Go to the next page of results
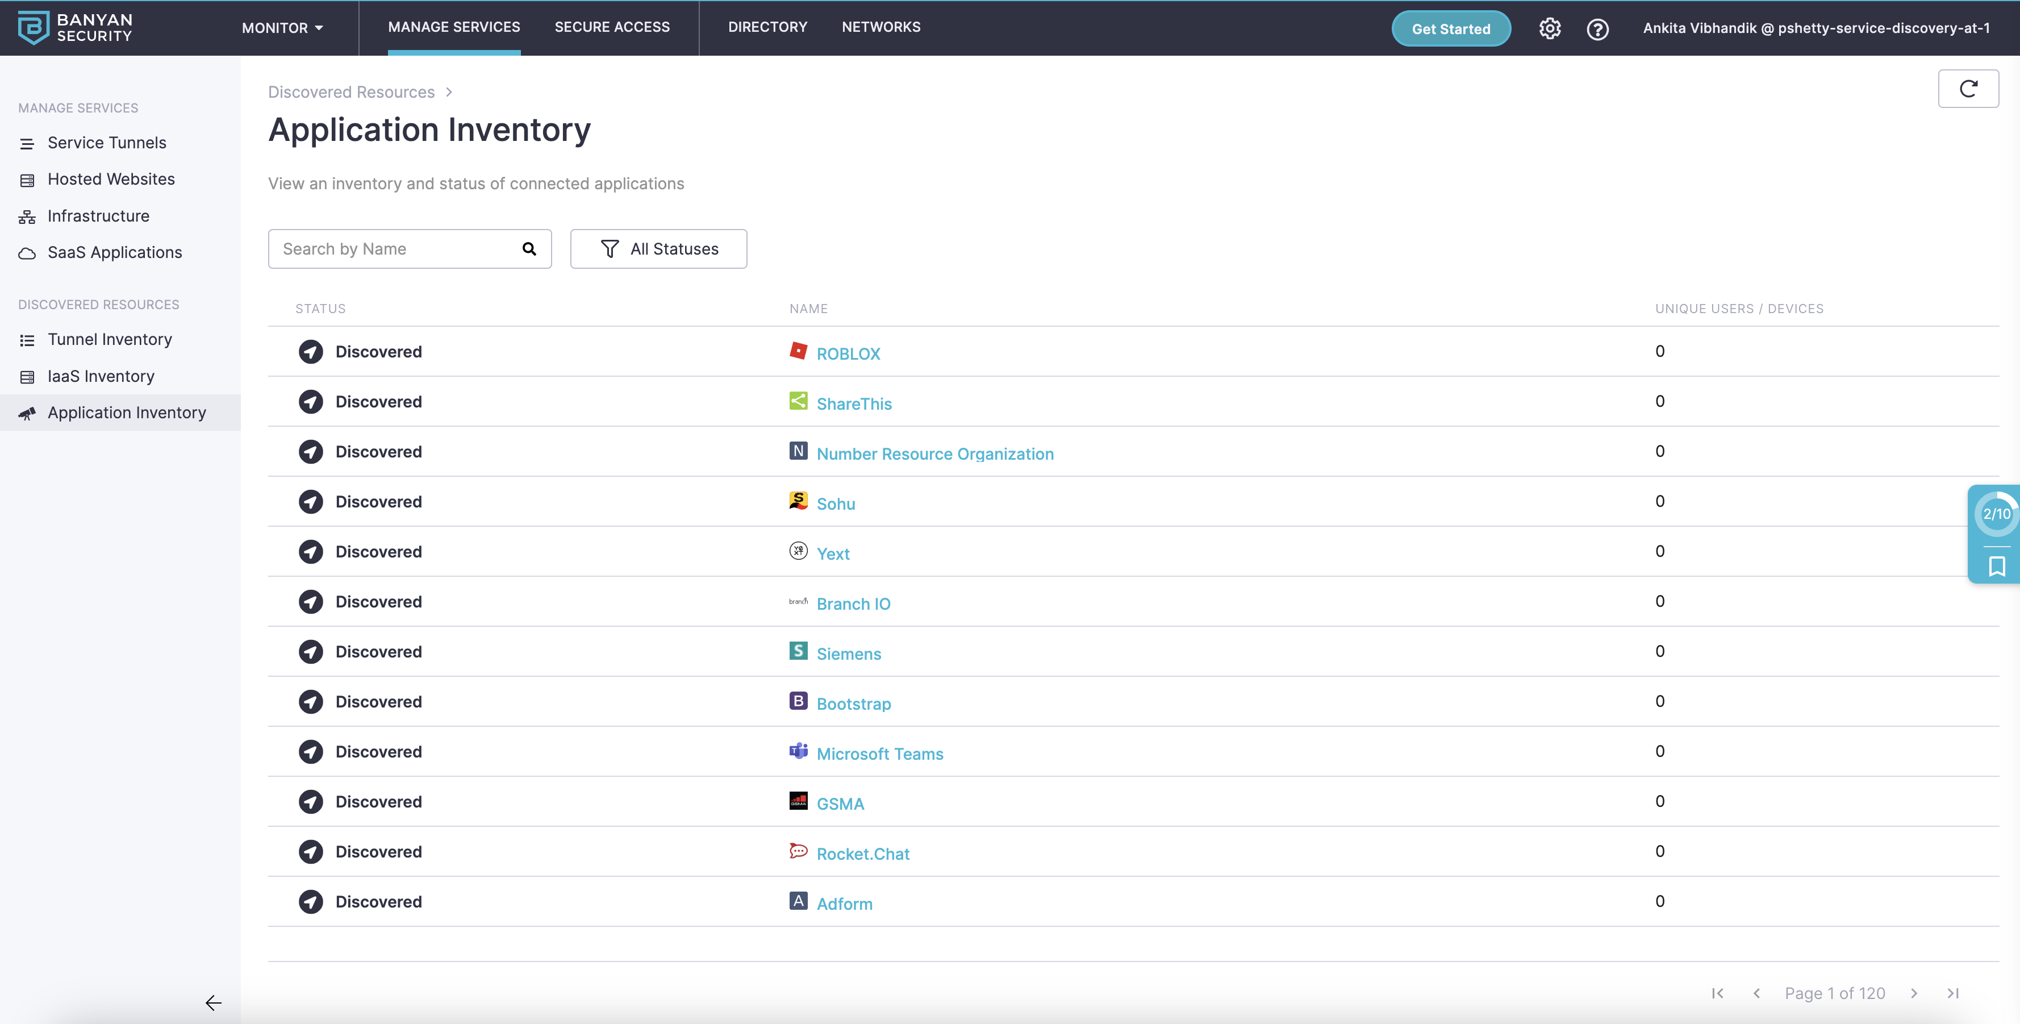Image resolution: width=2020 pixels, height=1024 pixels. point(1914,993)
